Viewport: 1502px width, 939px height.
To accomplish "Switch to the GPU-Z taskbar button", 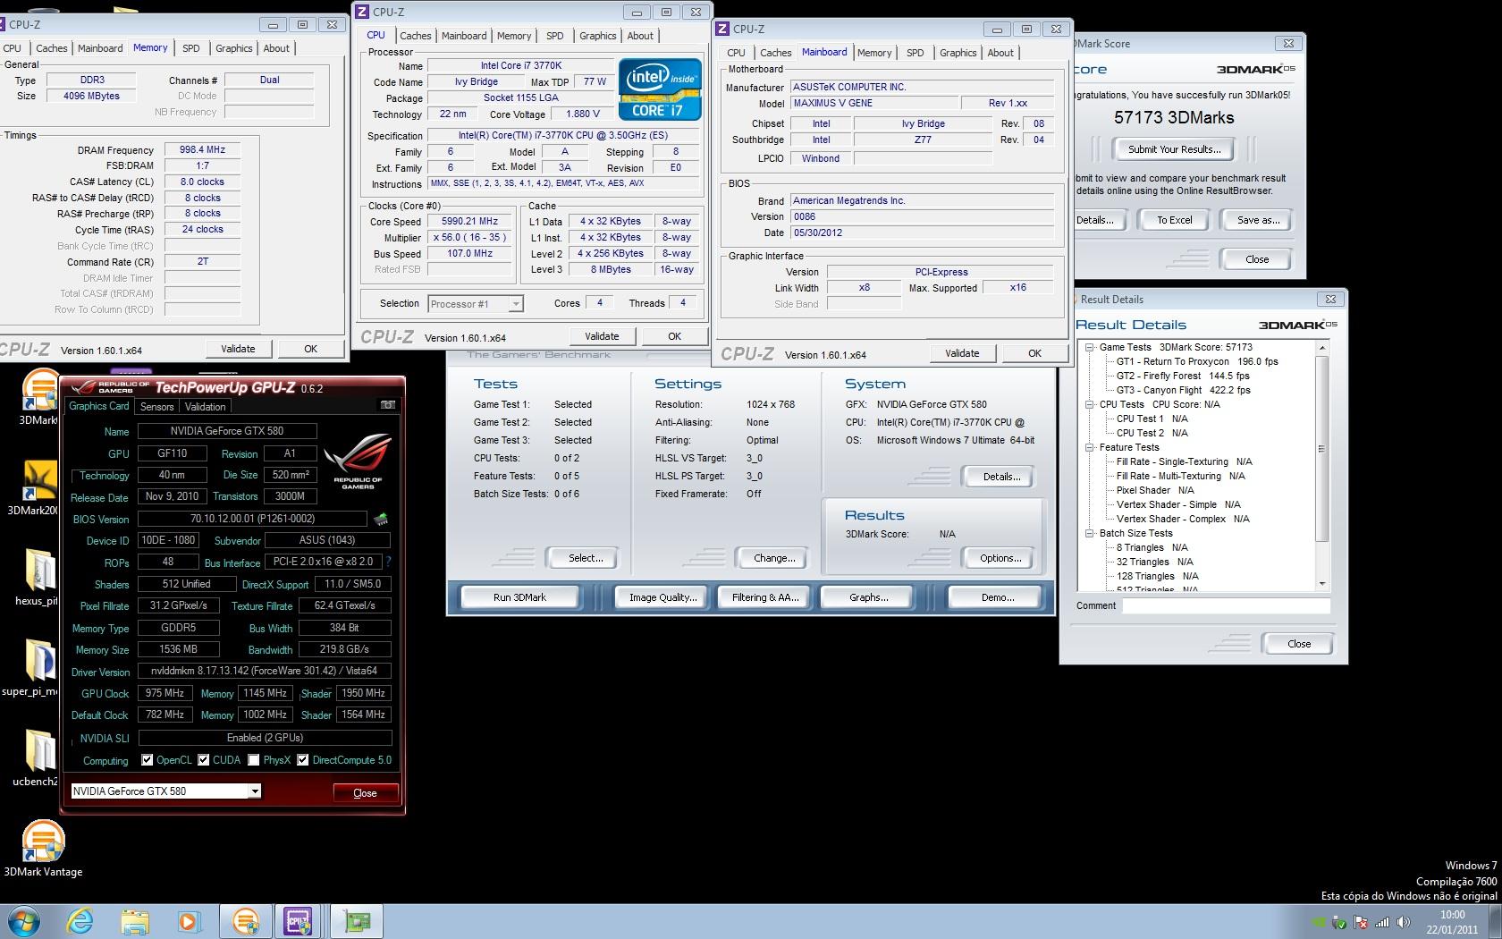I will click(x=356, y=921).
